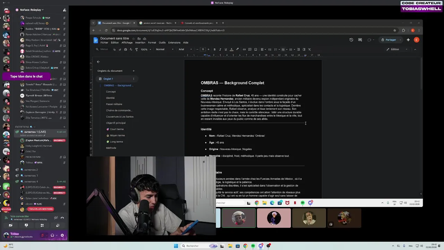Image resolution: width=444 pixels, height=250 pixels.
Task: Jump to Méthode in outline
Action: (111, 148)
